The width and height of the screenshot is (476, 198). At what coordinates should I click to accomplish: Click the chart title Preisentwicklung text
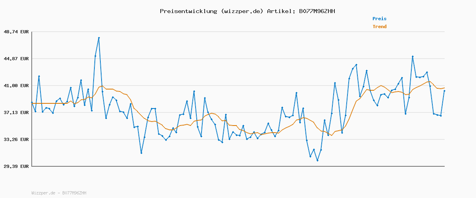click(x=188, y=11)
